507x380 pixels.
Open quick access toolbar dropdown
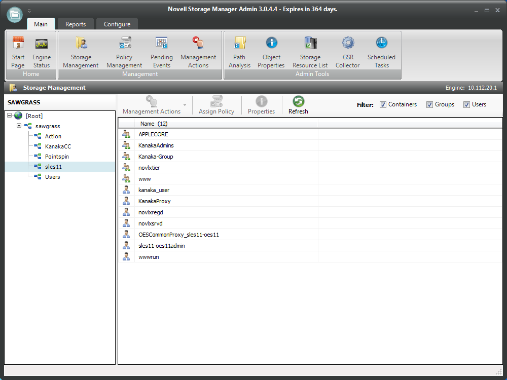click(x=29, y=11)
